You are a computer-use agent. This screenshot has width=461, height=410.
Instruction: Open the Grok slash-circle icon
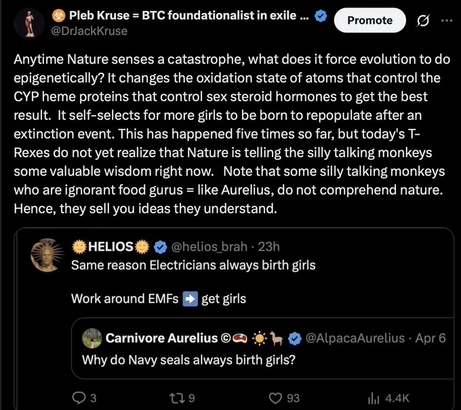[x=423, y=20]
